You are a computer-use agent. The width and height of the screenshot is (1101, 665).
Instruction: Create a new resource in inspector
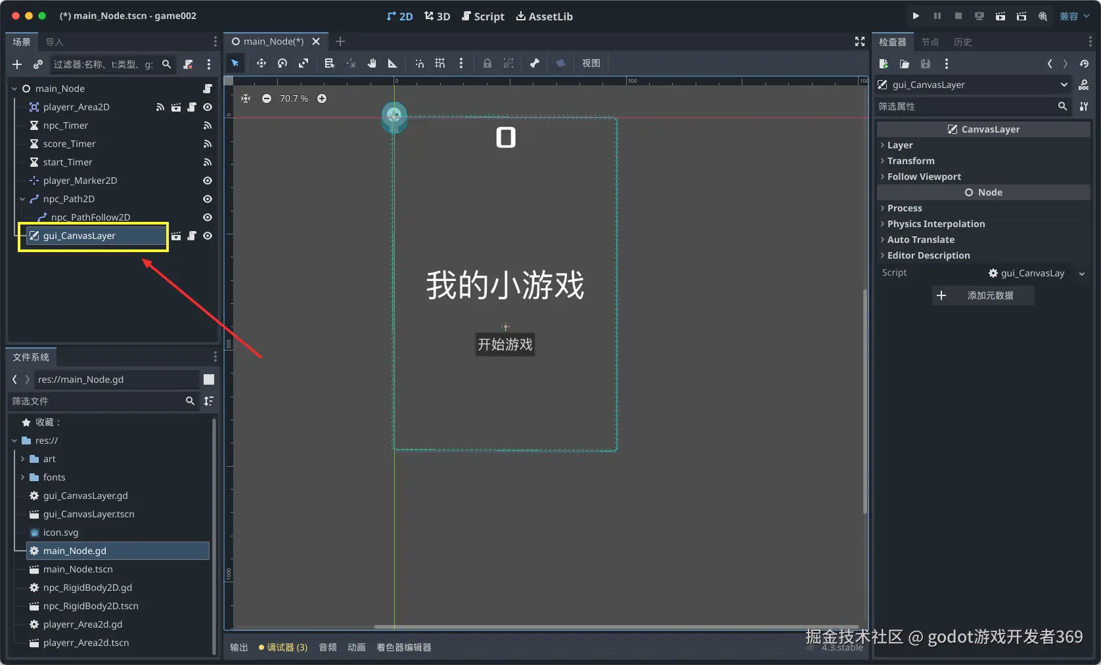pyautogui.click(x=884, y=64)
